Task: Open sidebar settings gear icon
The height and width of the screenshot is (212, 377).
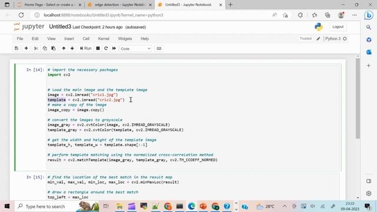Action: (x=369, y=193)
